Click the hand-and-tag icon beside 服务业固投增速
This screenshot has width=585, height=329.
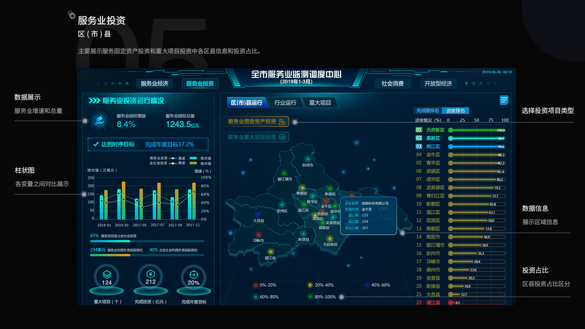[x=99, y=121]
